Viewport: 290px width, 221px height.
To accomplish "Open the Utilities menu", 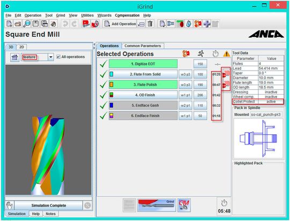I will coord(88,16).
